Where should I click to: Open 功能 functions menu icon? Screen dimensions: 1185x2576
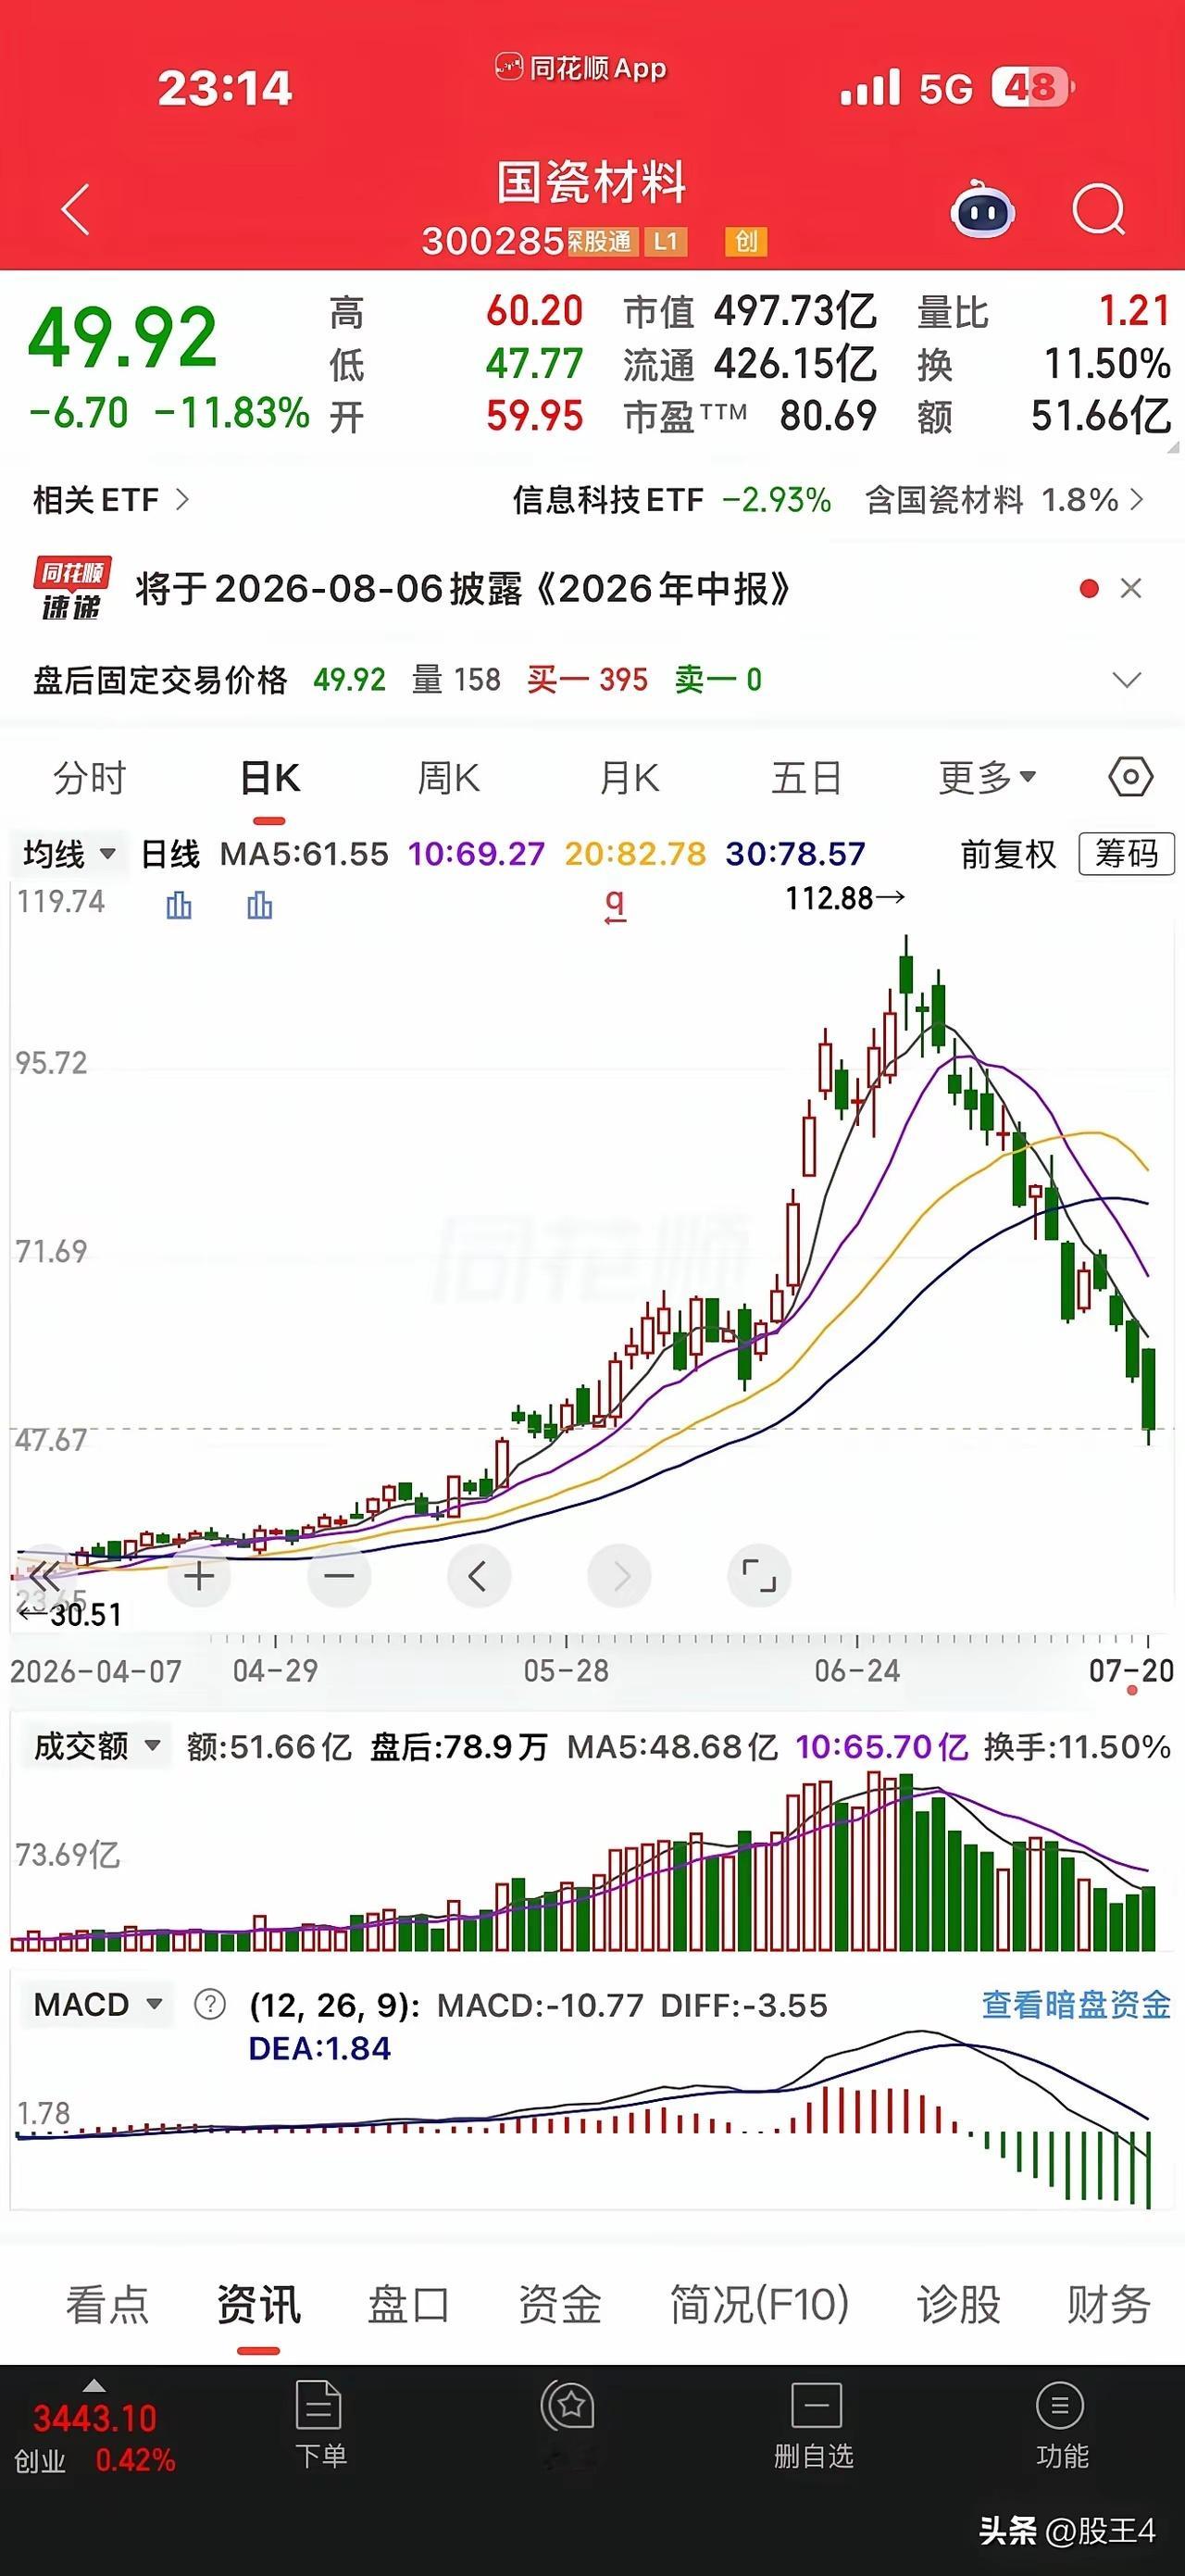point(1061,2428)
